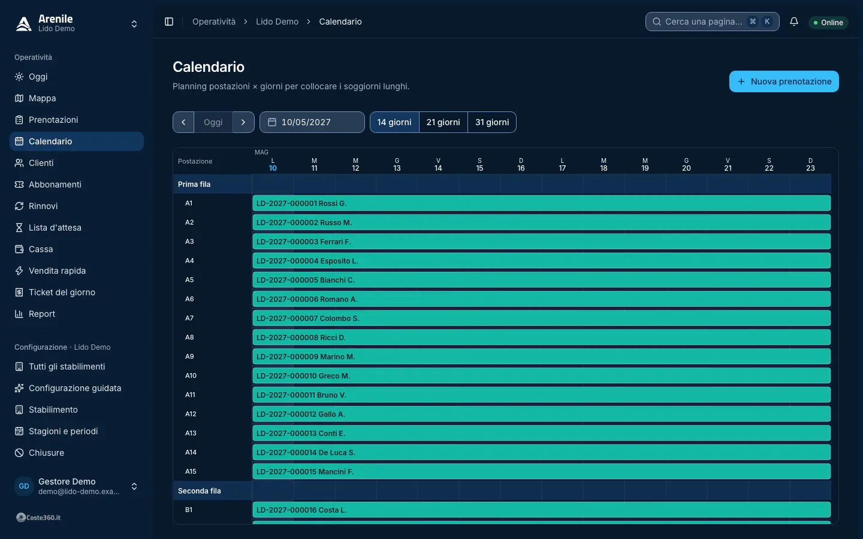This screenshot has height=539, width=863.
Task: Open the 10/05/2027 date picker
Action: click(312, 122)
